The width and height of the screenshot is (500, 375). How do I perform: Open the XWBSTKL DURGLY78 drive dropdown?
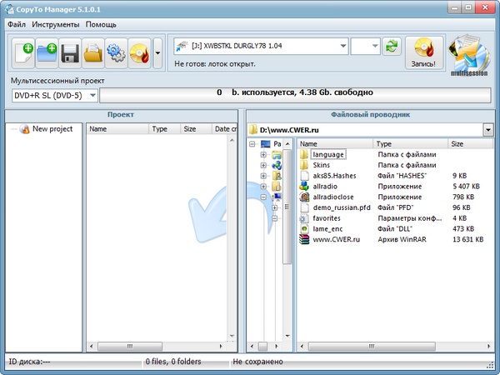(342, 46)
